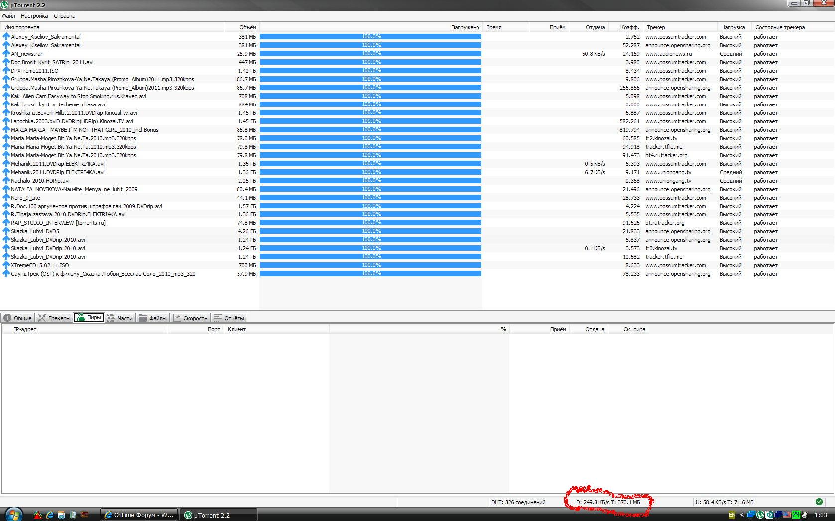Screen dimensions: 835x521
Task: Click the network OK green check icon
Action: [819, 502]
